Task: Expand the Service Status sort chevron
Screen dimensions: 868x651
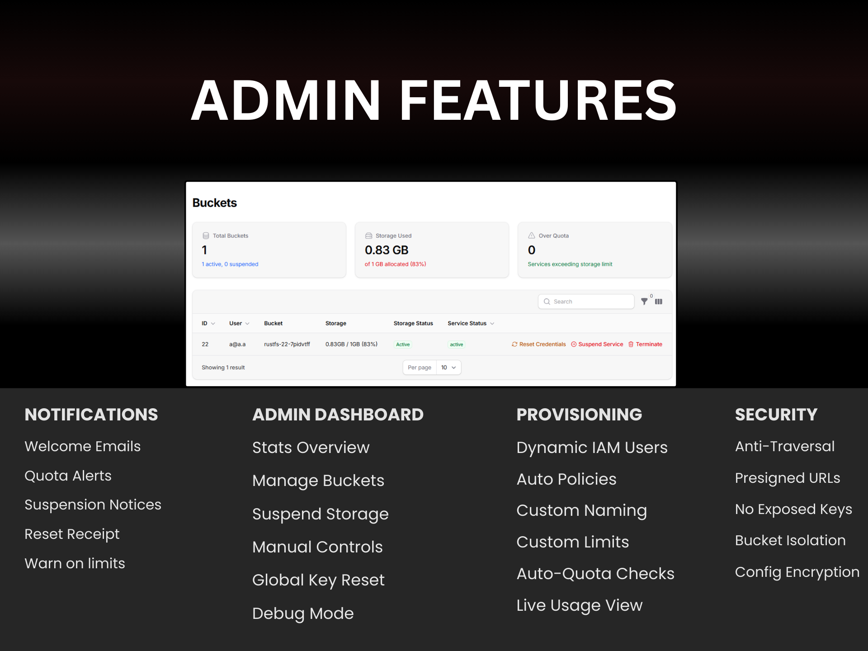Action: click(492, 324)
